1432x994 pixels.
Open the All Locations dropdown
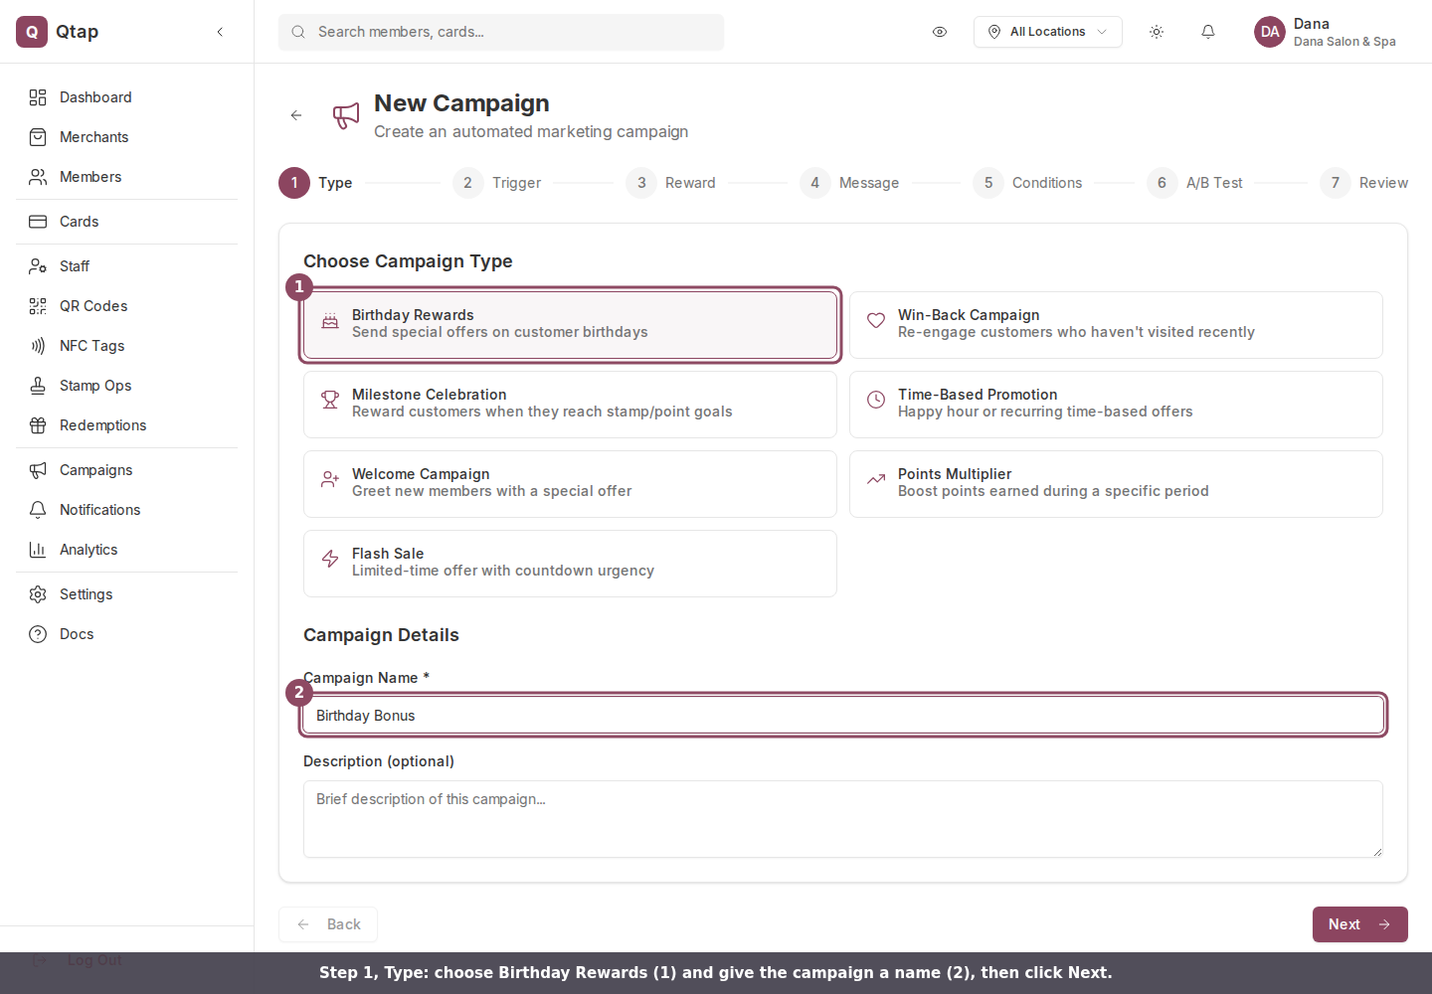[x=1048, y=32]
